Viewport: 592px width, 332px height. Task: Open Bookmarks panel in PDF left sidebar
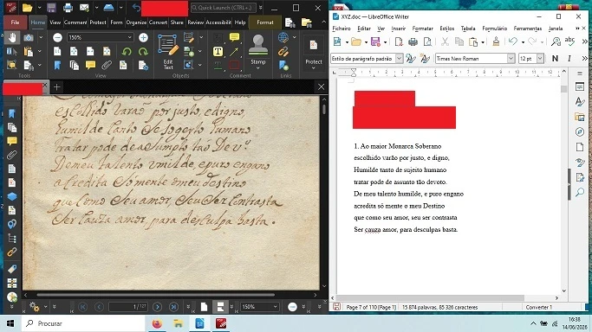pyautogui.click(x=12, y=113)
